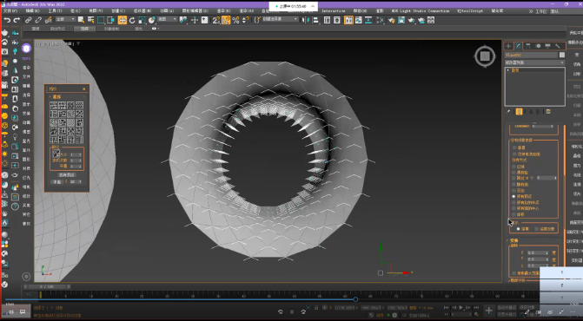The width and height of the screenshot is (583, 321).
Task: Click the Undo arrow in the main toolbar
Action: [7, 20]
